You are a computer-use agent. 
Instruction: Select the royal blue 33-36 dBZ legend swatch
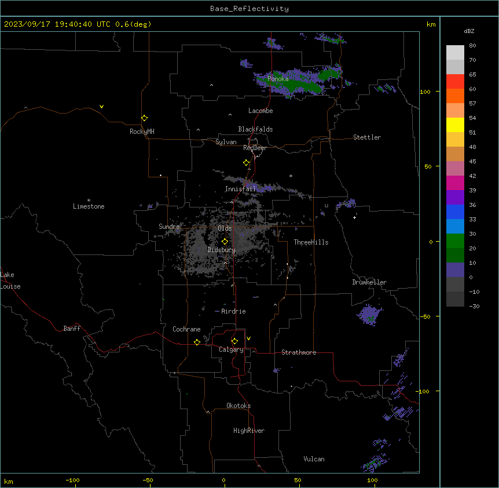pos(455,212)
